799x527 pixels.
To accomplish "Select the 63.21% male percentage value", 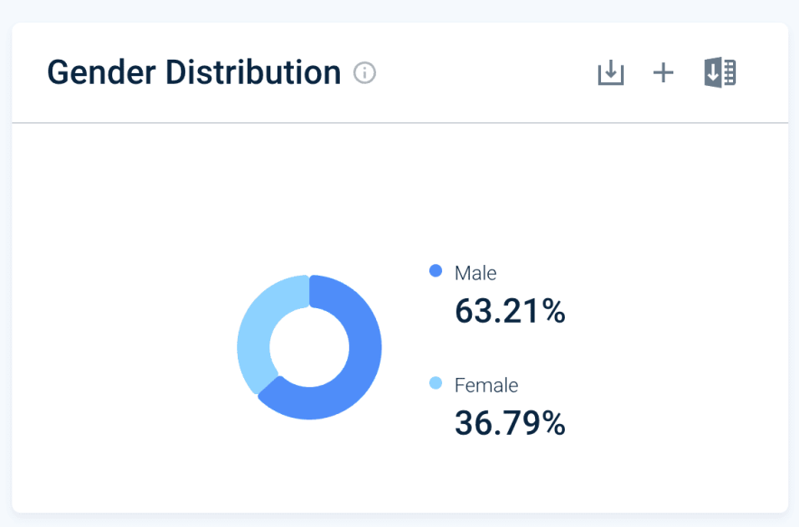I will [510, 311].
